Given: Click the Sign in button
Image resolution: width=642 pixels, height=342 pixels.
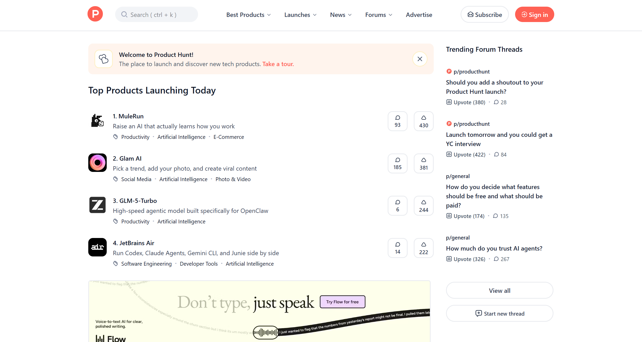Looking at the screenshot, I should coord(535,15).
